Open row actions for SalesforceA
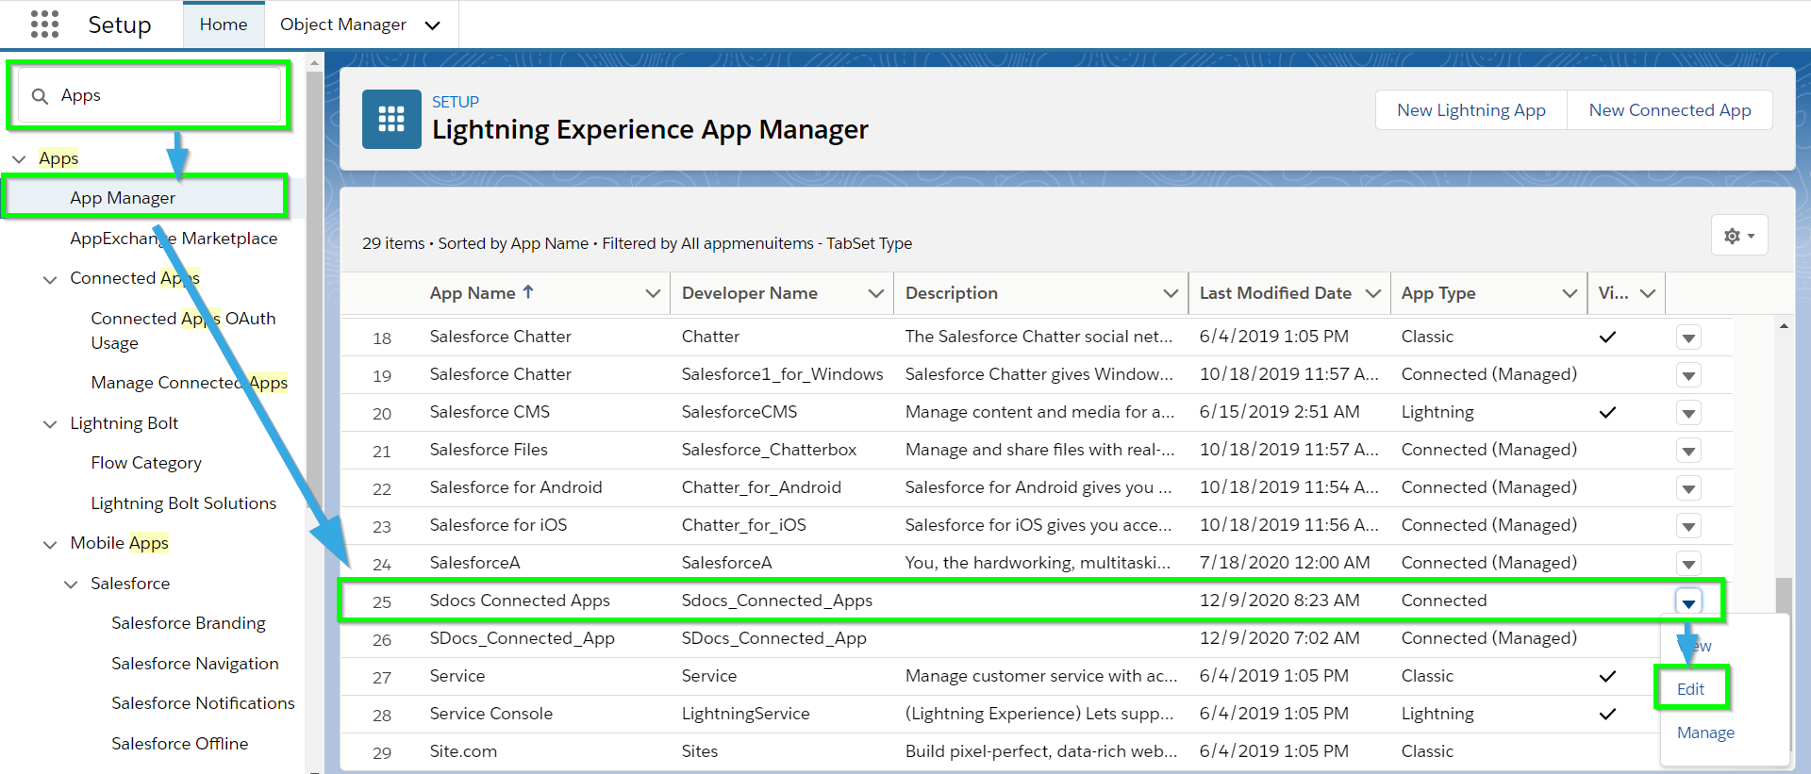Screen dimensions: 1811x774 coord(1688,564)
